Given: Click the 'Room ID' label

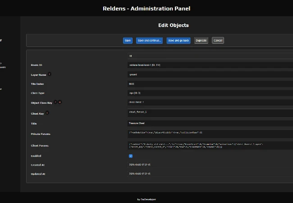Looking at the screenshot, I should point(37,65).
